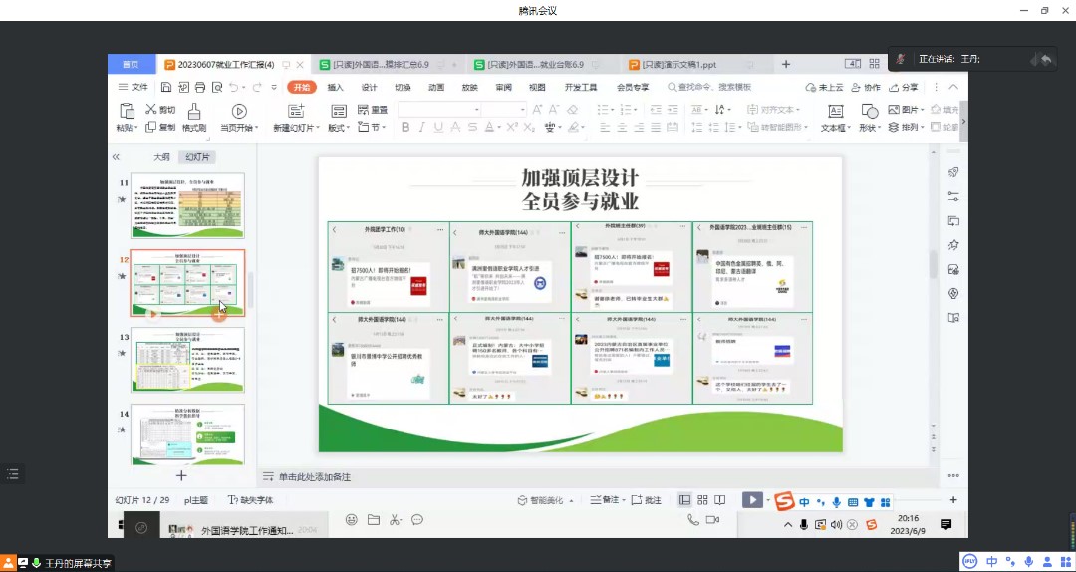
Task: Open a new document tab with plus
Action: tap(786, 65)
